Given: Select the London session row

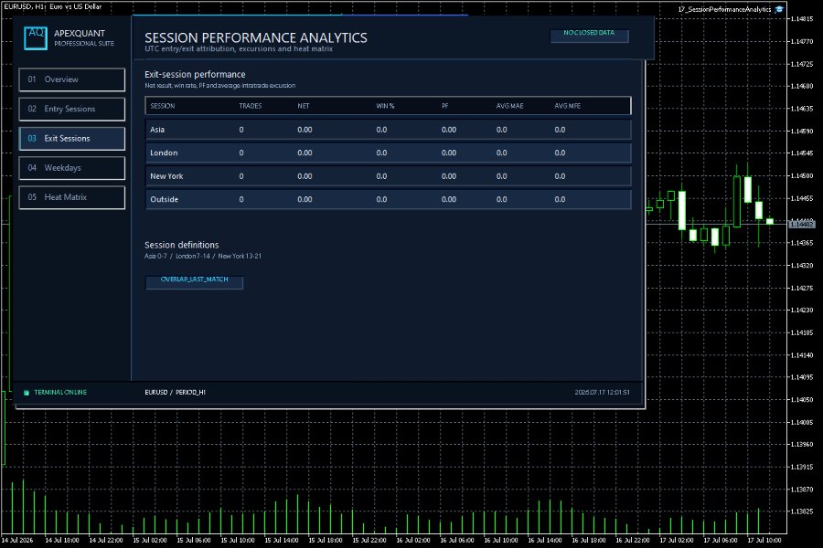Looking at the screenshot, I should [388, 153].
